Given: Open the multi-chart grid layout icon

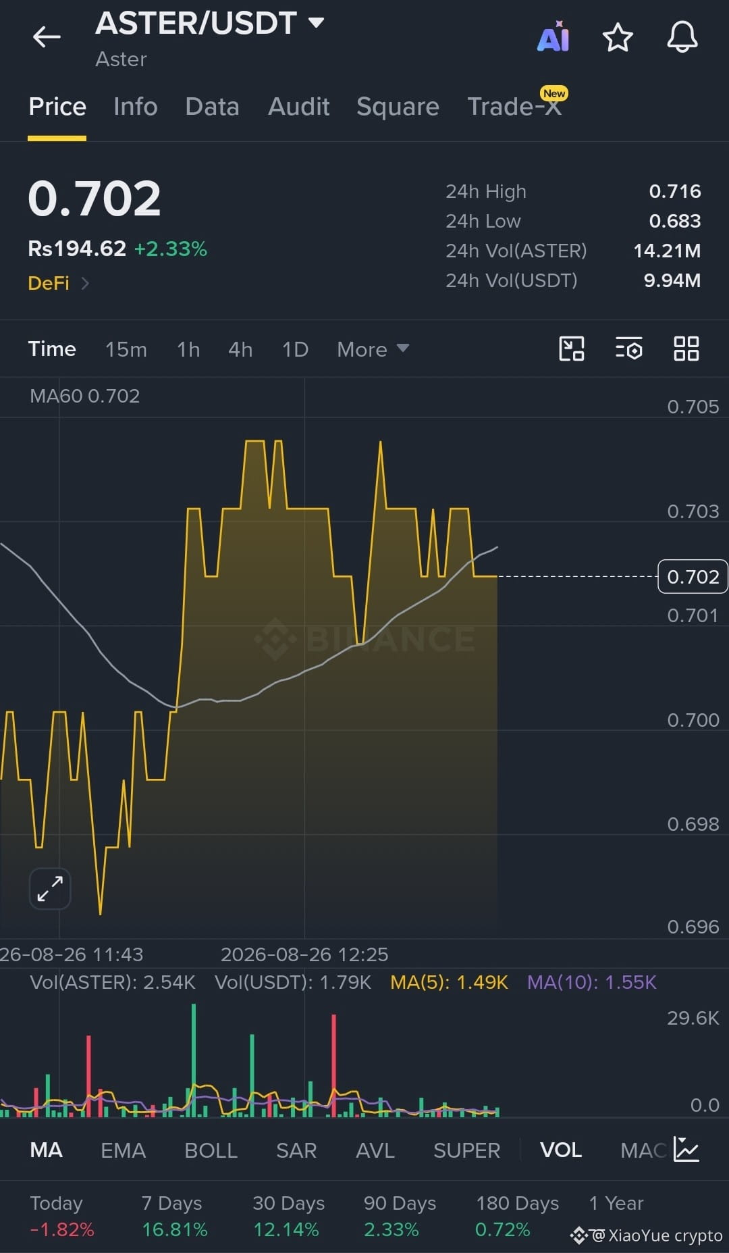Looking at the screenshot, I should [686, 349].
